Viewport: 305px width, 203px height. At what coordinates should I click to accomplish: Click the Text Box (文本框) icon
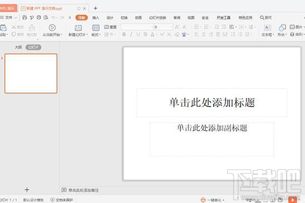click(x=268, y=28)
